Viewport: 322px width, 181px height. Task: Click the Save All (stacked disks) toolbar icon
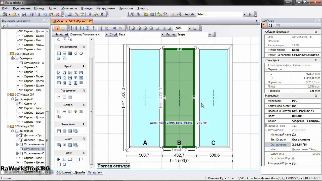32,14
